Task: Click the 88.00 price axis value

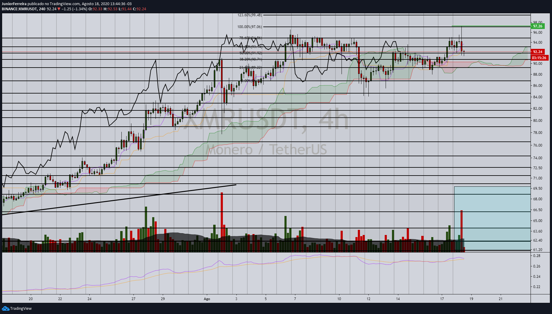Action: click(x=538, y=75)
